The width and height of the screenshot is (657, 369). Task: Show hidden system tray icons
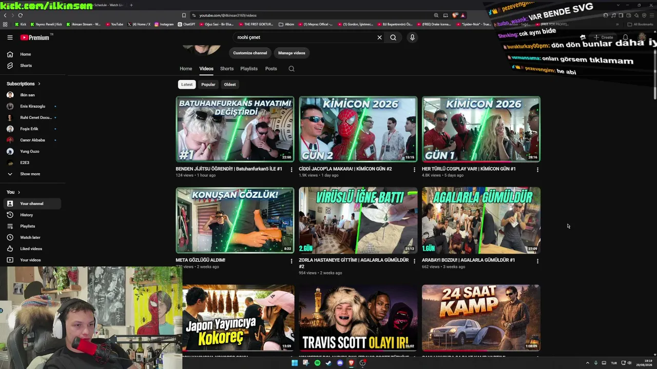point(588,363)
